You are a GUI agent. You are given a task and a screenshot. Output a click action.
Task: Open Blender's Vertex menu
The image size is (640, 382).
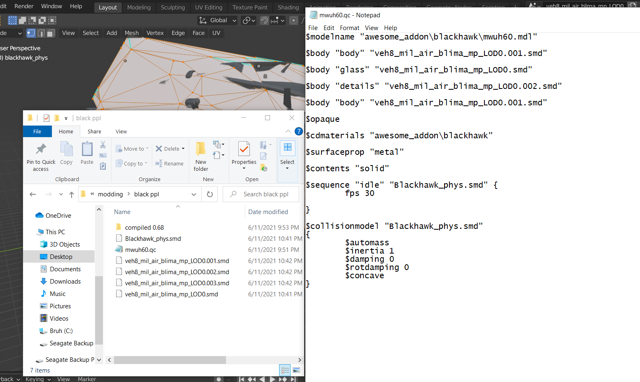(155, 33)
